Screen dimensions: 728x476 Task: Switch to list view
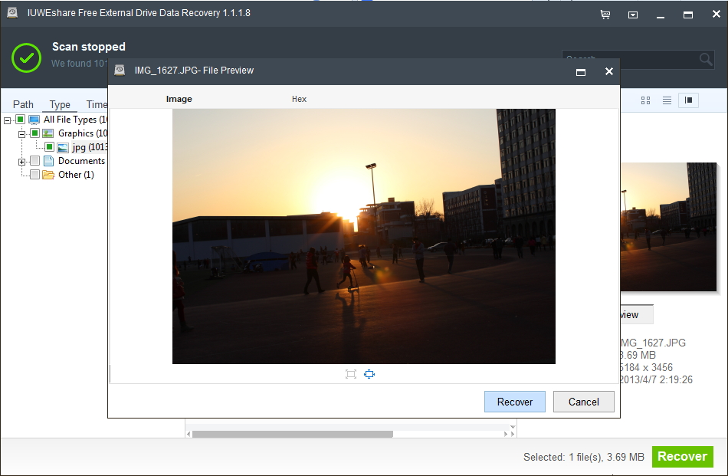(667, 100)
